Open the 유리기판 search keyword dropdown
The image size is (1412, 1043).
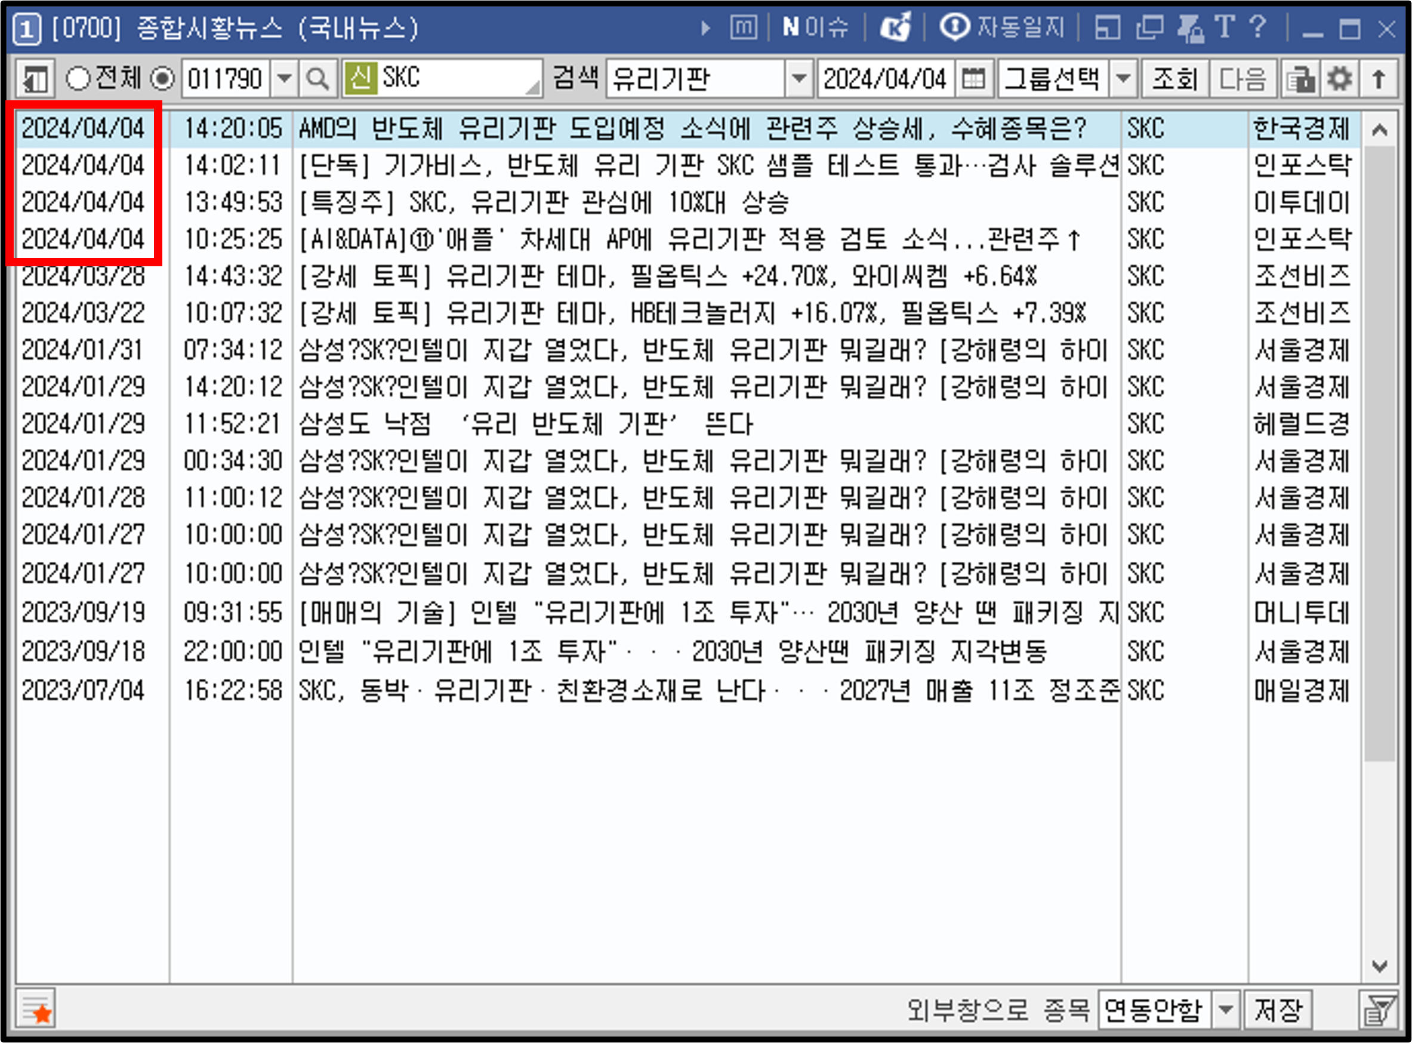pyautogui.click(x=800, y=78)
